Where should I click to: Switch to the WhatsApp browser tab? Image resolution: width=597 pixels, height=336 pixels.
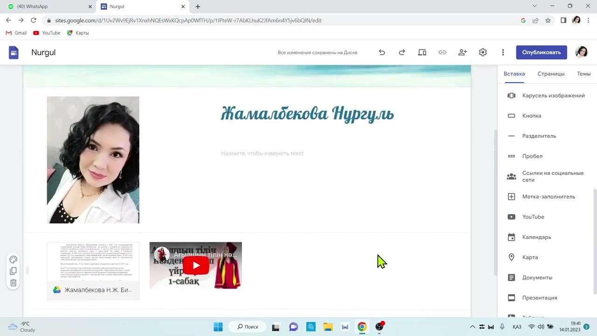(49, 7)
